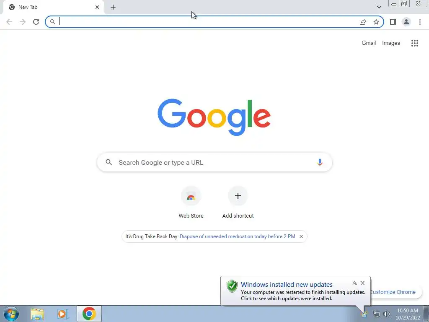Click the magnifier inside the Google search box
429x322 pixels.
pos(109,162)
